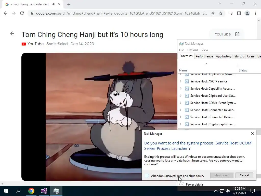Screen dimensions: 261x196
Task: Switch to Users tab
Action: 251,56
